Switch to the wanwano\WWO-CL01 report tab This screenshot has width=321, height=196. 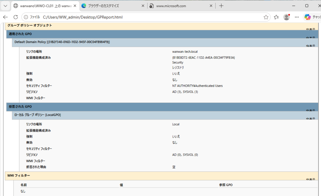[45, 6]
